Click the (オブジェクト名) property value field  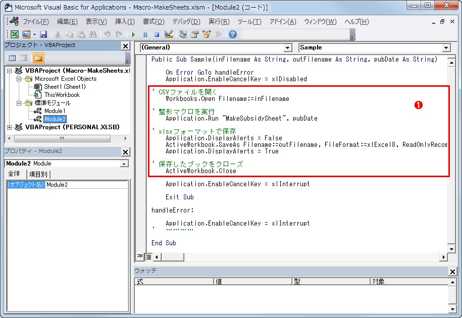(x=86, y=185)
